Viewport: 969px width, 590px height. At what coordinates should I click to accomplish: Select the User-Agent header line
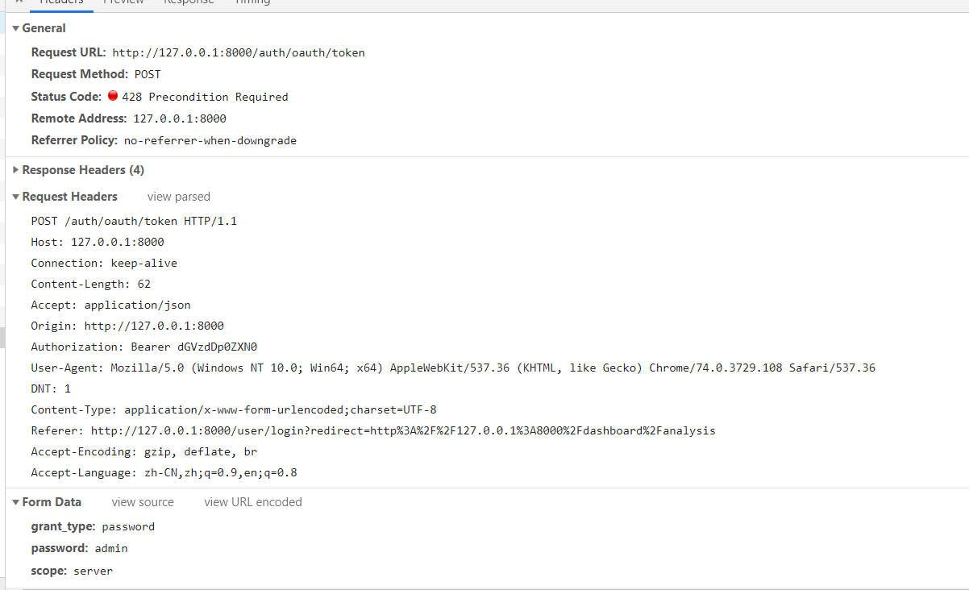click(x=451, y=367)
